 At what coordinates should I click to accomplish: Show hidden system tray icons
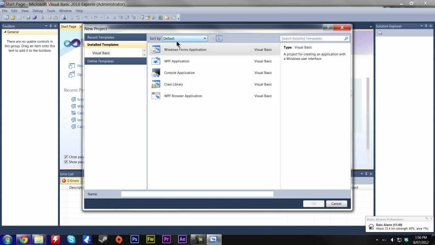tap(377, 240)
